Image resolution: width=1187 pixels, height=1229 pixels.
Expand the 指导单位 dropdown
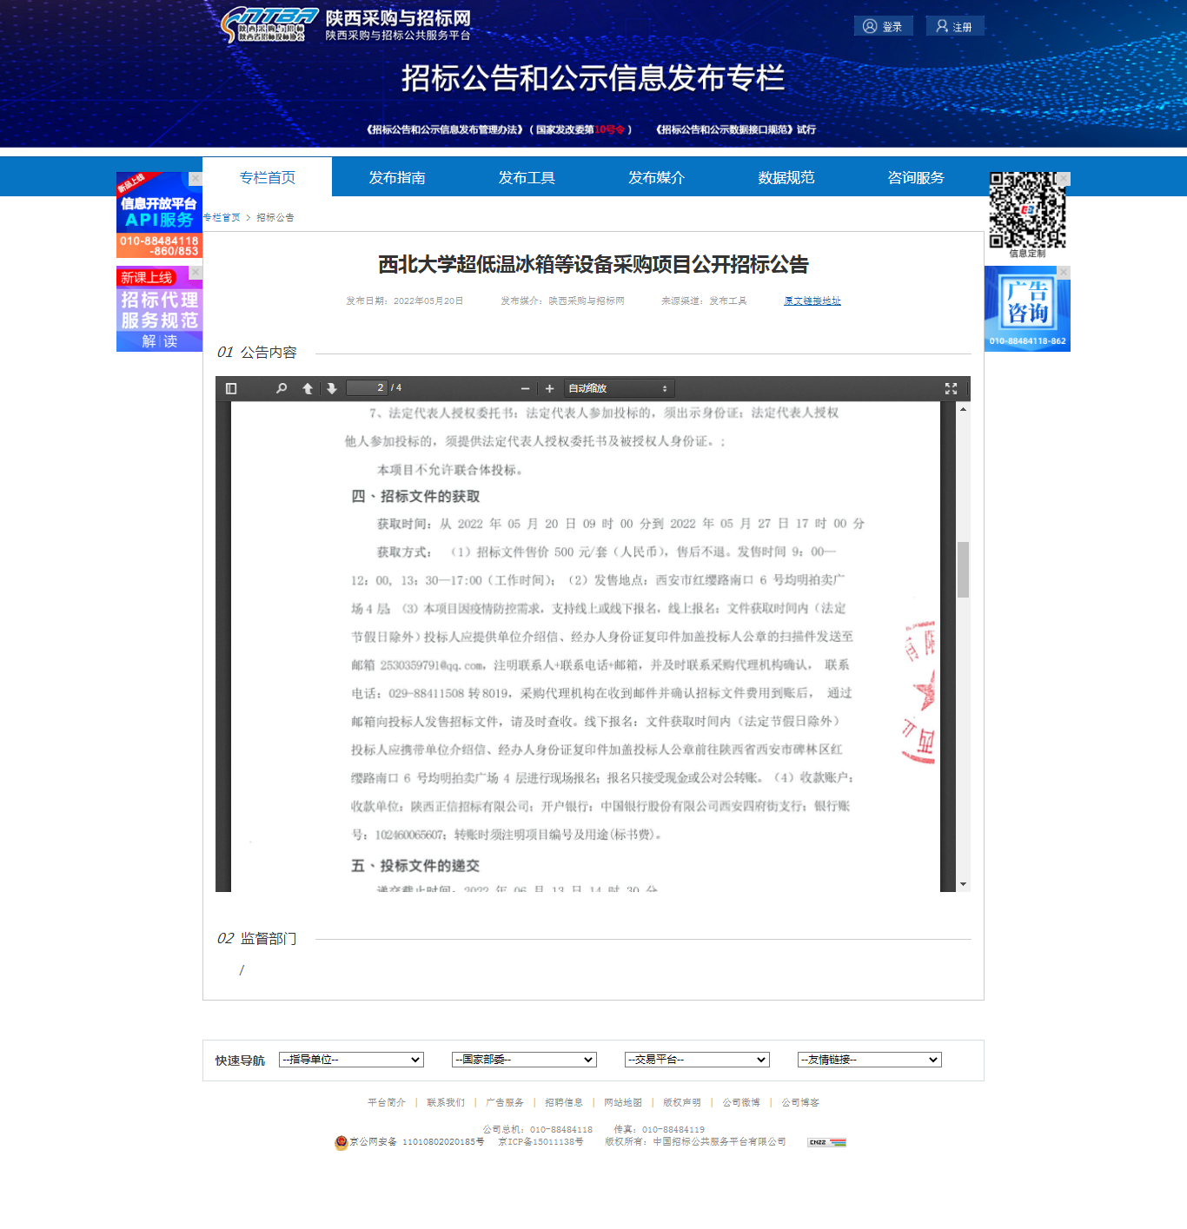(351, 1060)
